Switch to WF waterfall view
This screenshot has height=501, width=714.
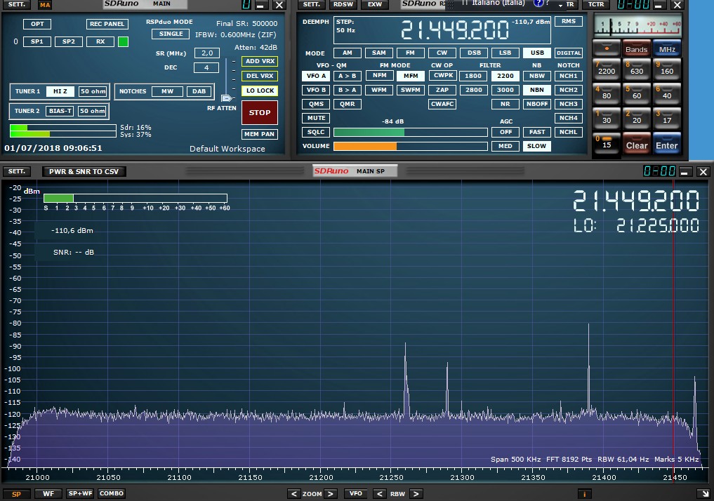pyautogui.click(x=48, y=494)
